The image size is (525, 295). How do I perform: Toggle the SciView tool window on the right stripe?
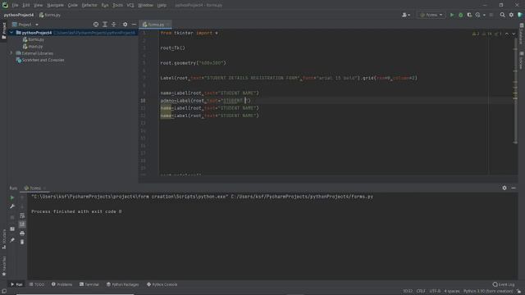click(522, 60)
